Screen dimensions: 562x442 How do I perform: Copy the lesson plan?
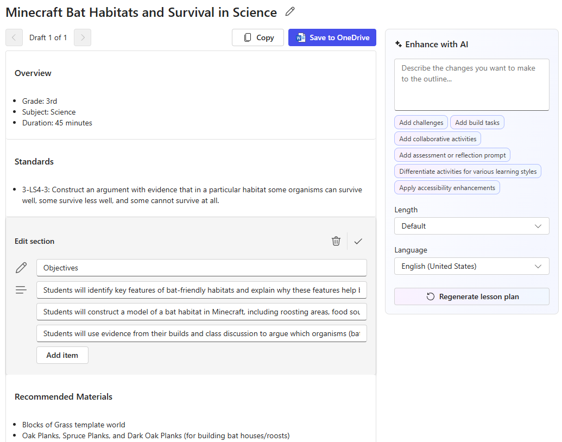coord(258,37)
